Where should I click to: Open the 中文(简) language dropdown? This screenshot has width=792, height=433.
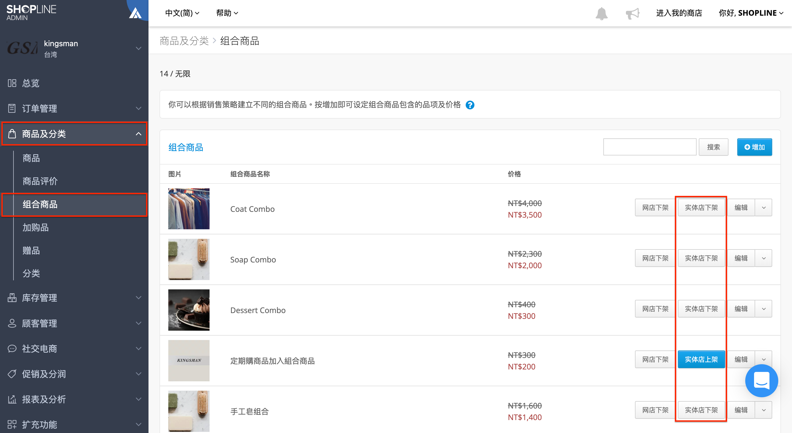182,13
